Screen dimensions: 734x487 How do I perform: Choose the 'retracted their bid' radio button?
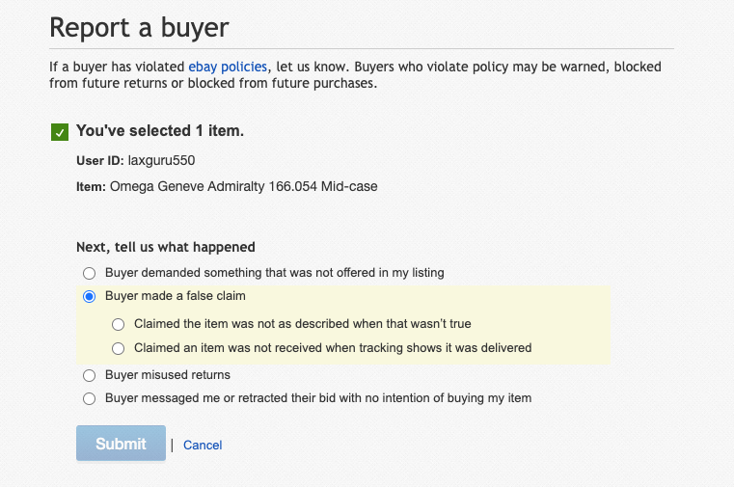pyautogui.click(x=90, y=398)
